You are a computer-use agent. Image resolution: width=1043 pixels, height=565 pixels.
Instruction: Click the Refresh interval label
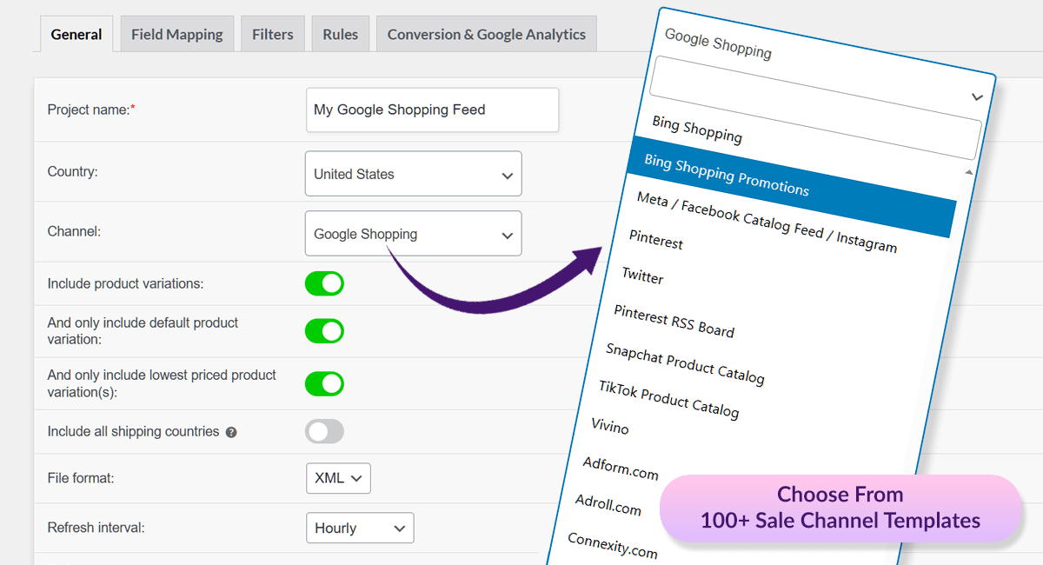click(x=96, y=527)
